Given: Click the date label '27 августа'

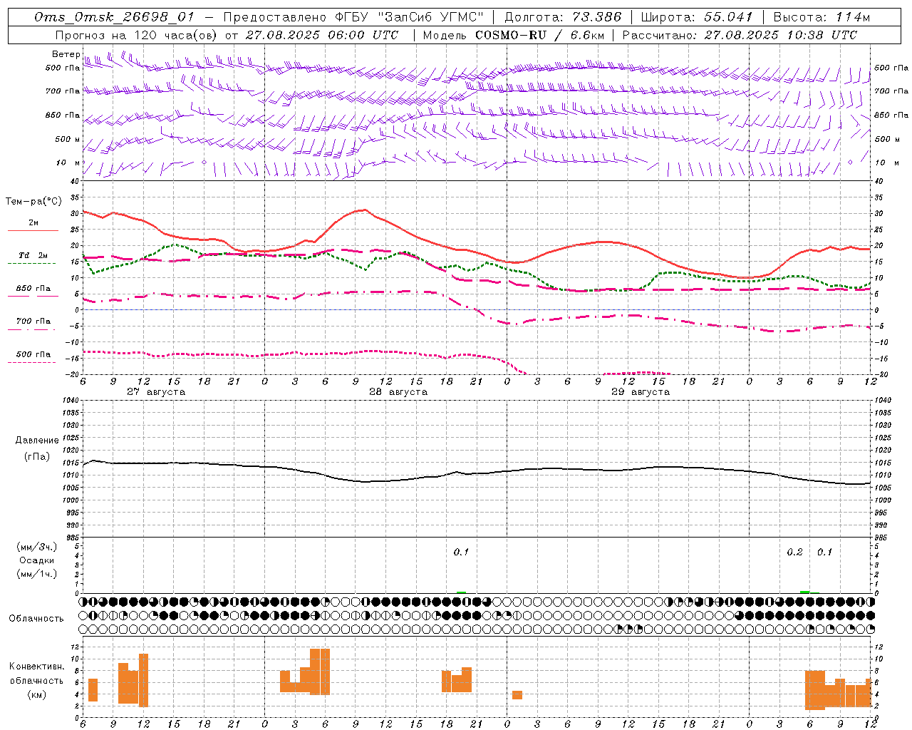Looking at the screenshot, I should (x=156, y=392).
